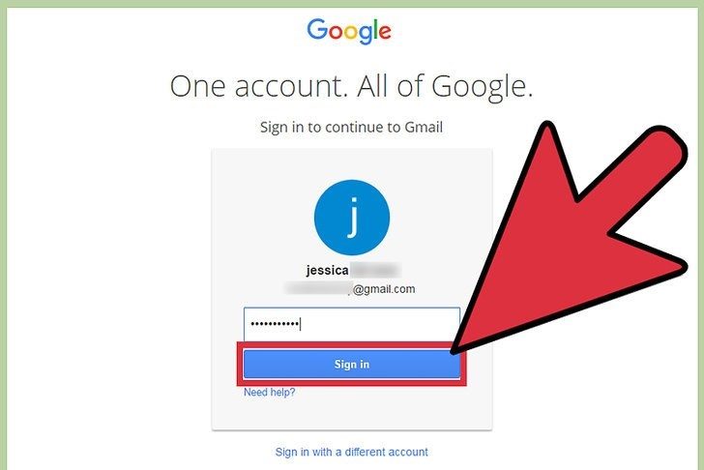
Task: Select the blue 'j' profile avatar
Action: (x=352, y=218)
